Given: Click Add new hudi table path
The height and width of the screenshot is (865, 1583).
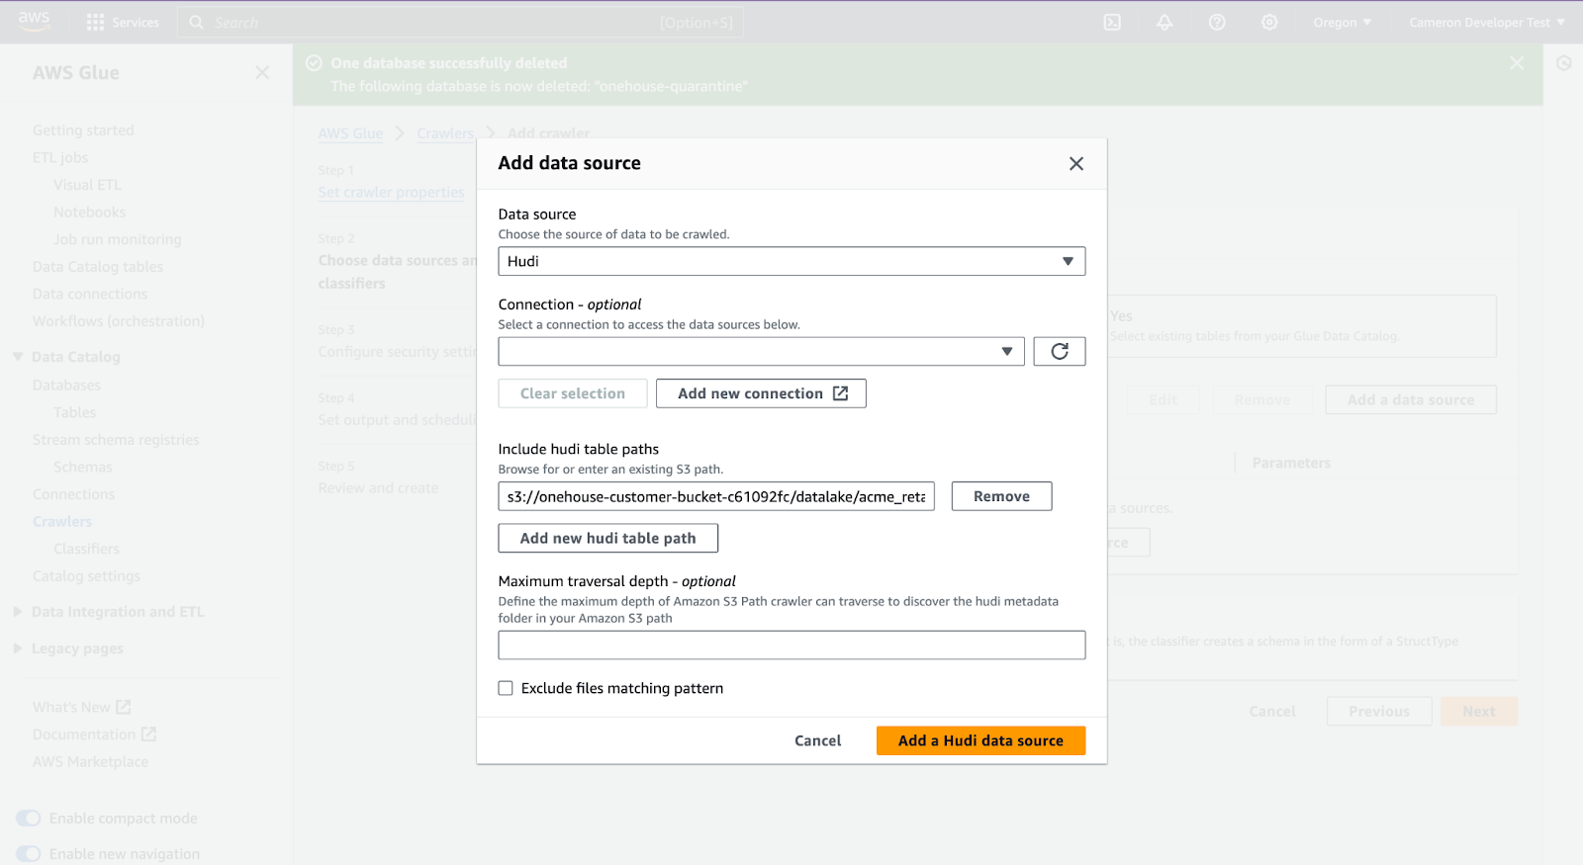Looking at the screenshot, I should tap(608, 538).
